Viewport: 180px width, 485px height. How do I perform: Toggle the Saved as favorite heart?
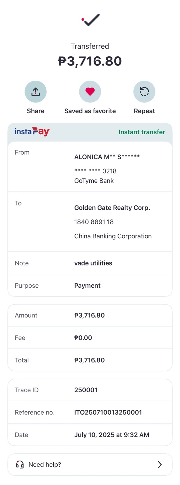(x=90, y=92)
